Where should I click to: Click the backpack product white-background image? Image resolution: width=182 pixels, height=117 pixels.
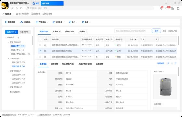tap(165, 87)
